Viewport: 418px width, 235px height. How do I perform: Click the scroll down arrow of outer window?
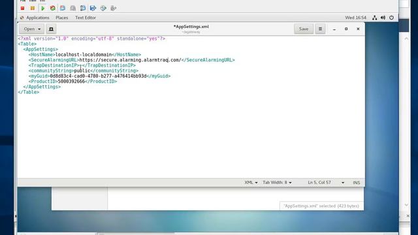406,205
